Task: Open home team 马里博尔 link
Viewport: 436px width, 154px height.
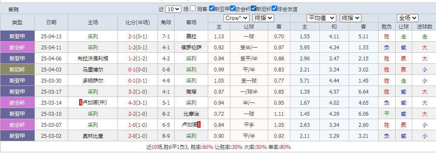Action: (93, 70)
